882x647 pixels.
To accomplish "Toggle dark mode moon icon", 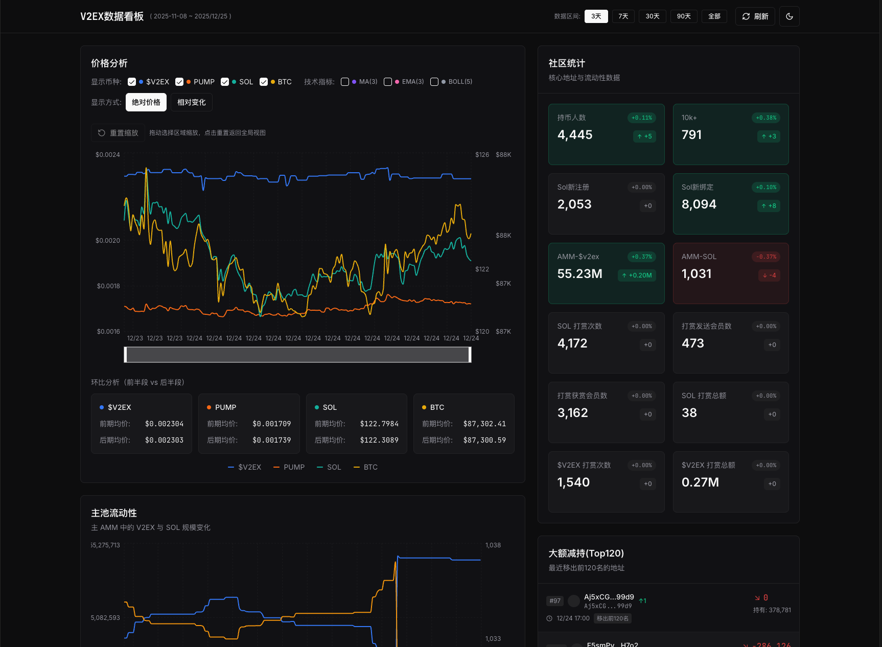I will point(789,16).
